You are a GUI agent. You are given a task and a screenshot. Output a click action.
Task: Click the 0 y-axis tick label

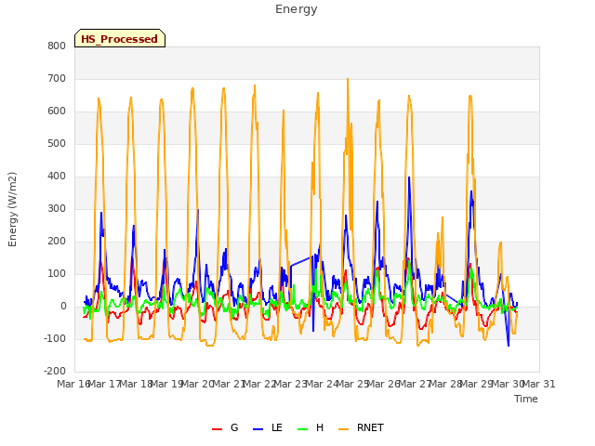(63, 307)
